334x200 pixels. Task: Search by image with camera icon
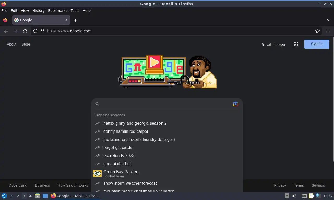point(235,104)
